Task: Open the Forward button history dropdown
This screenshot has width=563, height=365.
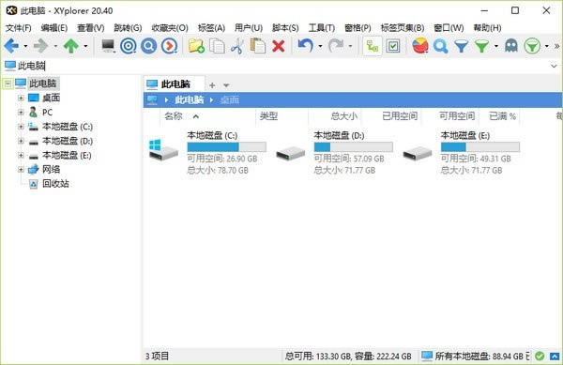Action: [55, 46]
